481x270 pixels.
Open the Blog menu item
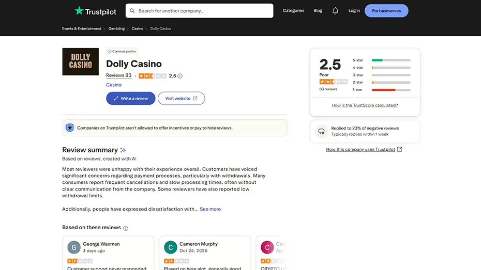[318, 11]
